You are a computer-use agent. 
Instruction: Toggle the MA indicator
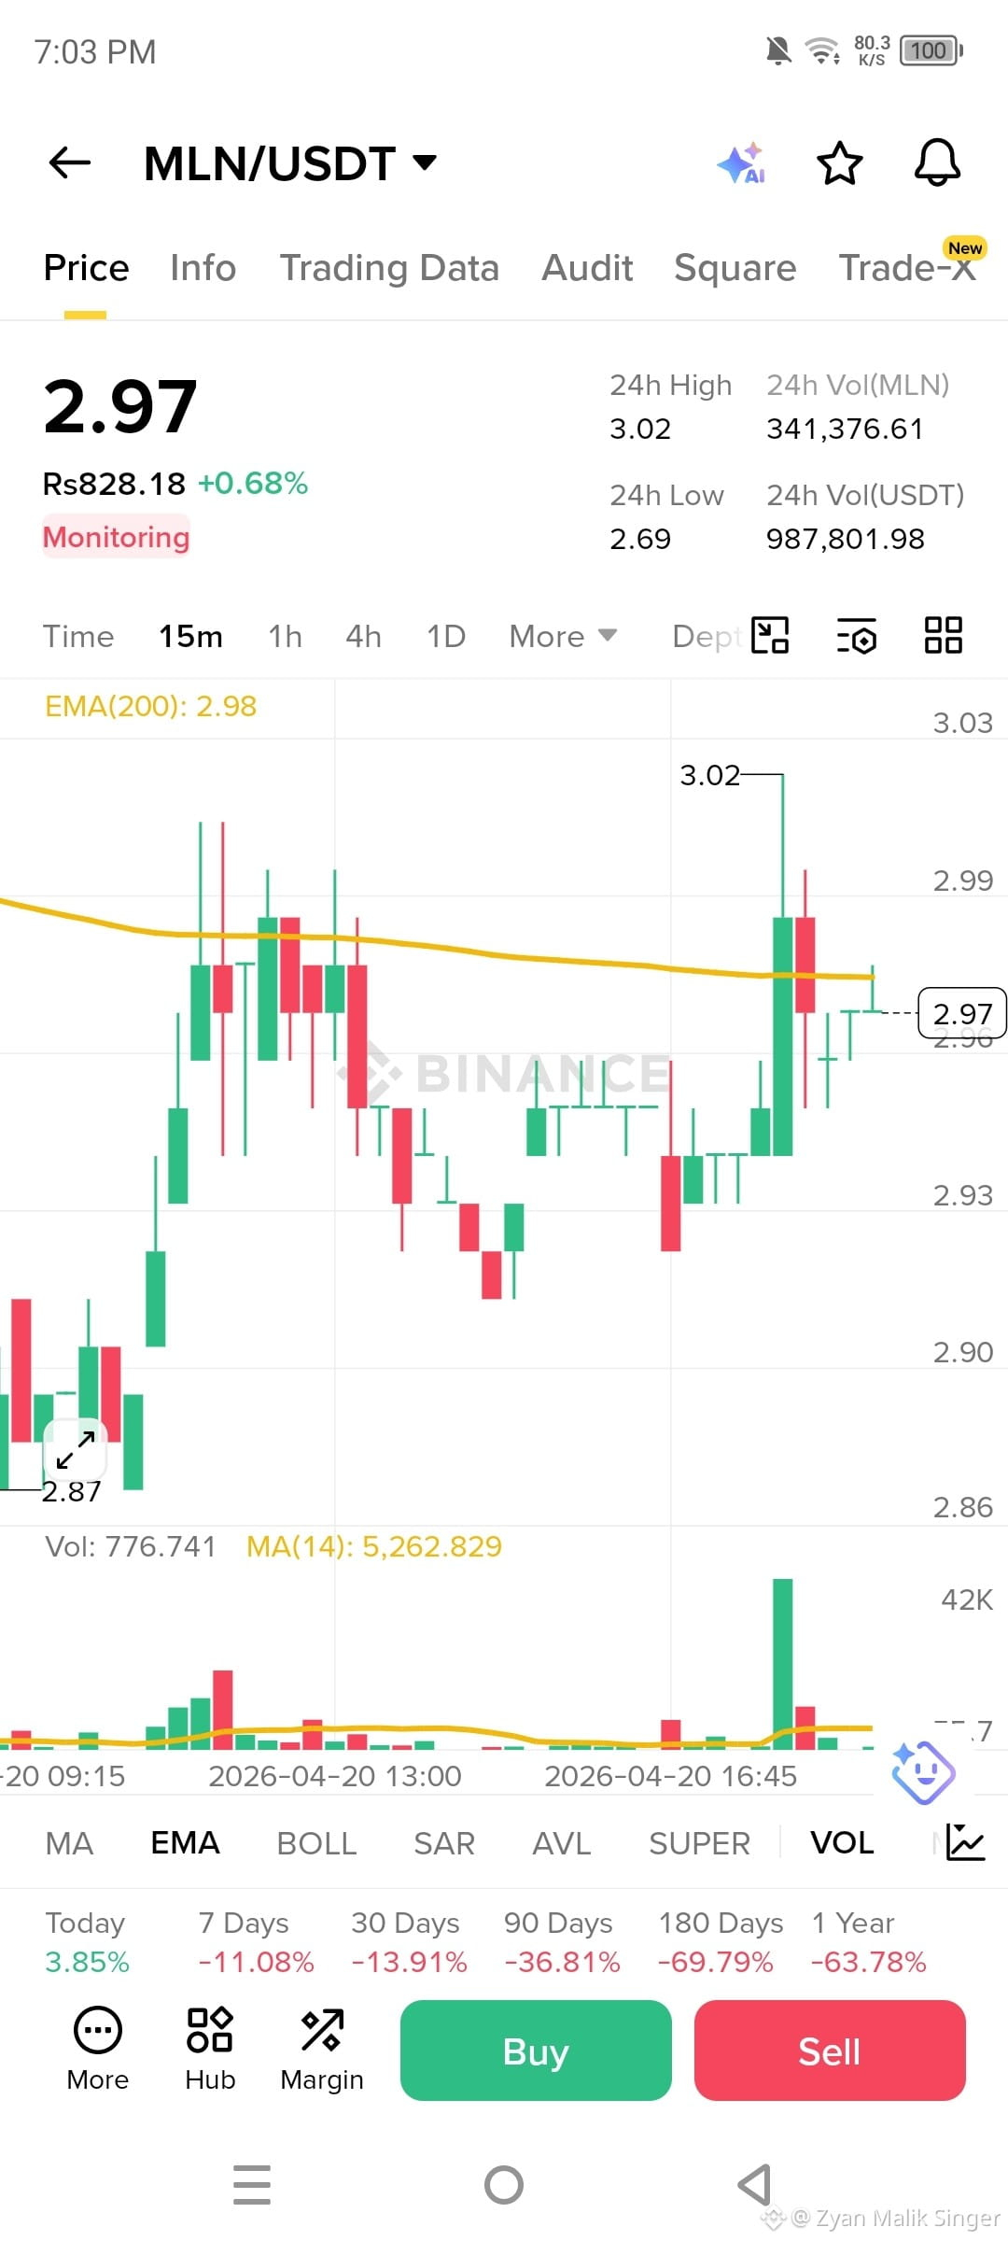(x=69, y=1843)
